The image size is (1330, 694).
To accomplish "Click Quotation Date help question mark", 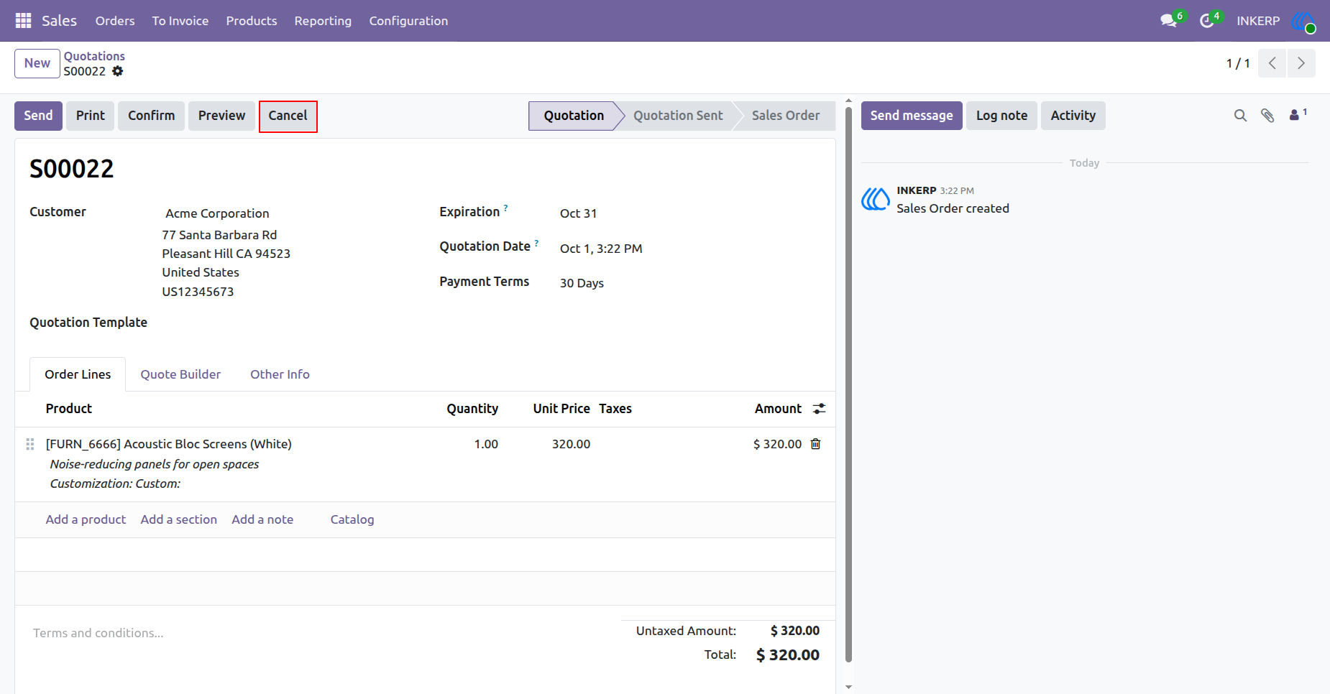I will coord(536,243).
